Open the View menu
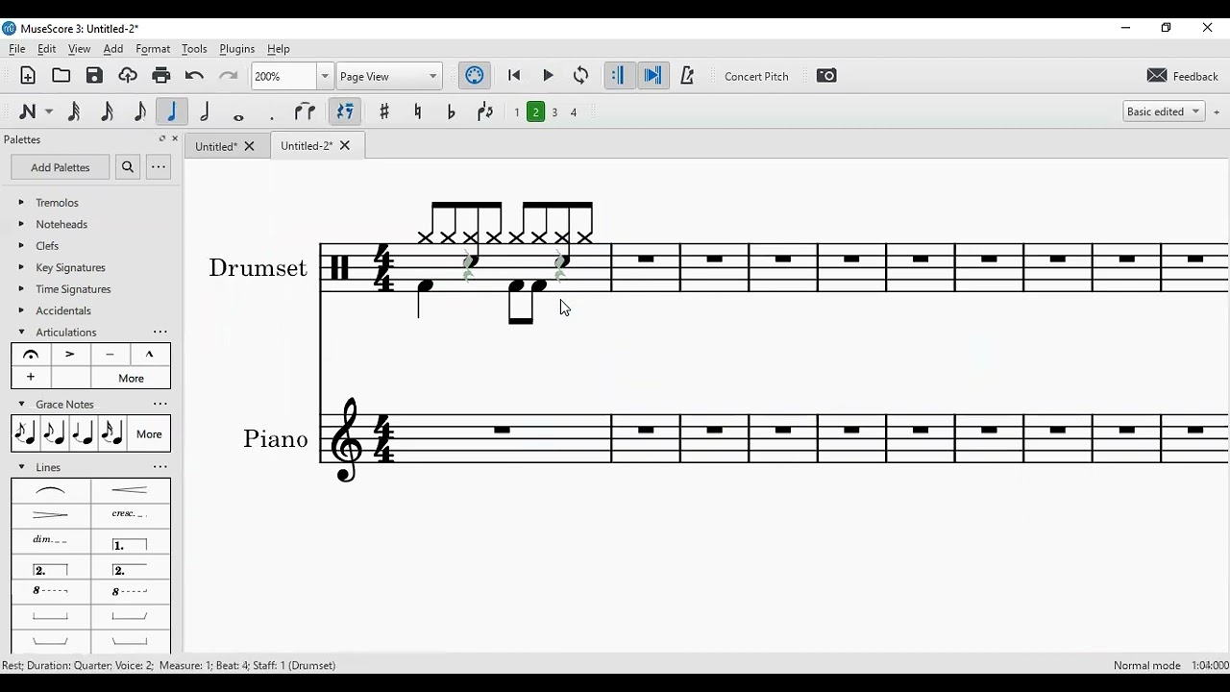 pos(80,49)
